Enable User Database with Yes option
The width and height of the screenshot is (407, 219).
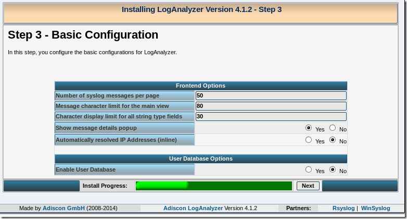tap(308, 169)
